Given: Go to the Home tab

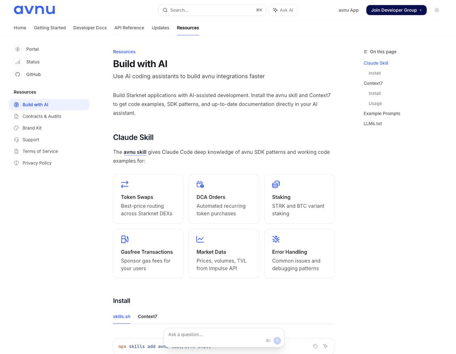Looking at the screenshot, I should pyautogui.click(x=20, y=28).
